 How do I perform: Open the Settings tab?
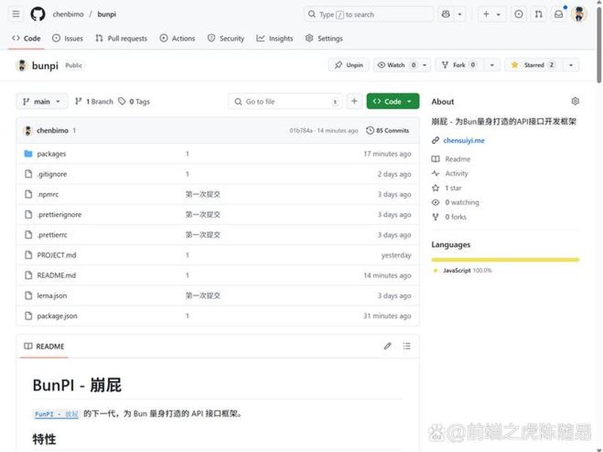(x=324, y=38)
